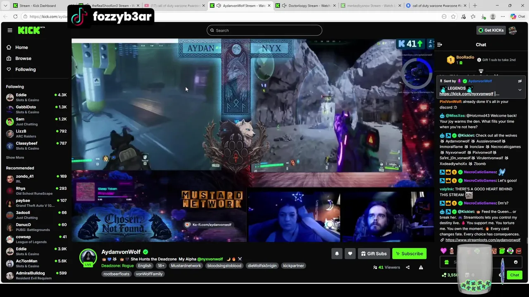This screenshot has height=297, width=529.
Task: Open the user profile avatar menu
Action: [513, 30]
